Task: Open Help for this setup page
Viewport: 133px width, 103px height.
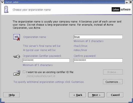Action: [x=12, y=95]
